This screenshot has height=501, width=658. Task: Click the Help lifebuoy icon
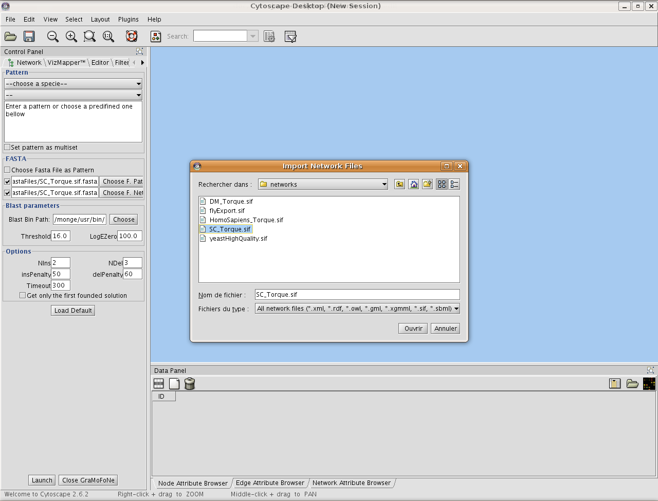pyautogui.click(x=132, y=37)
